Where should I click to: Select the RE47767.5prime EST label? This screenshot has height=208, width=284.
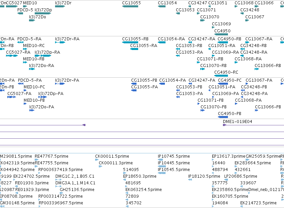[51, 156]
